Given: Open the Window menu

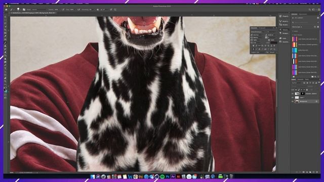Looking at the screenshot, I should click(x=79, y=4).
